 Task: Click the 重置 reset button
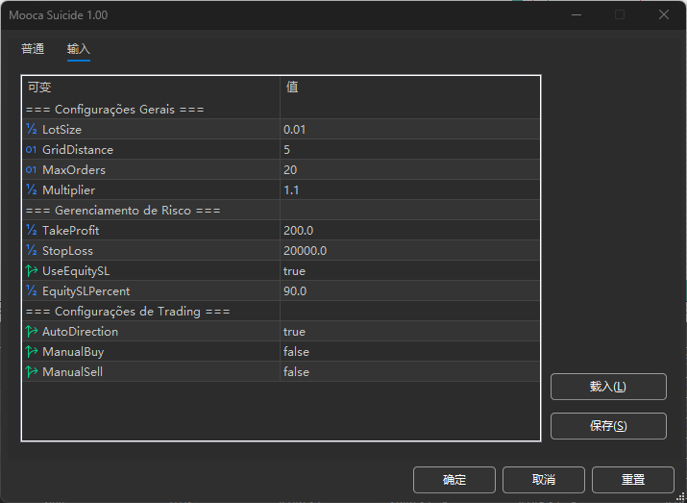[x=632, y=480]
